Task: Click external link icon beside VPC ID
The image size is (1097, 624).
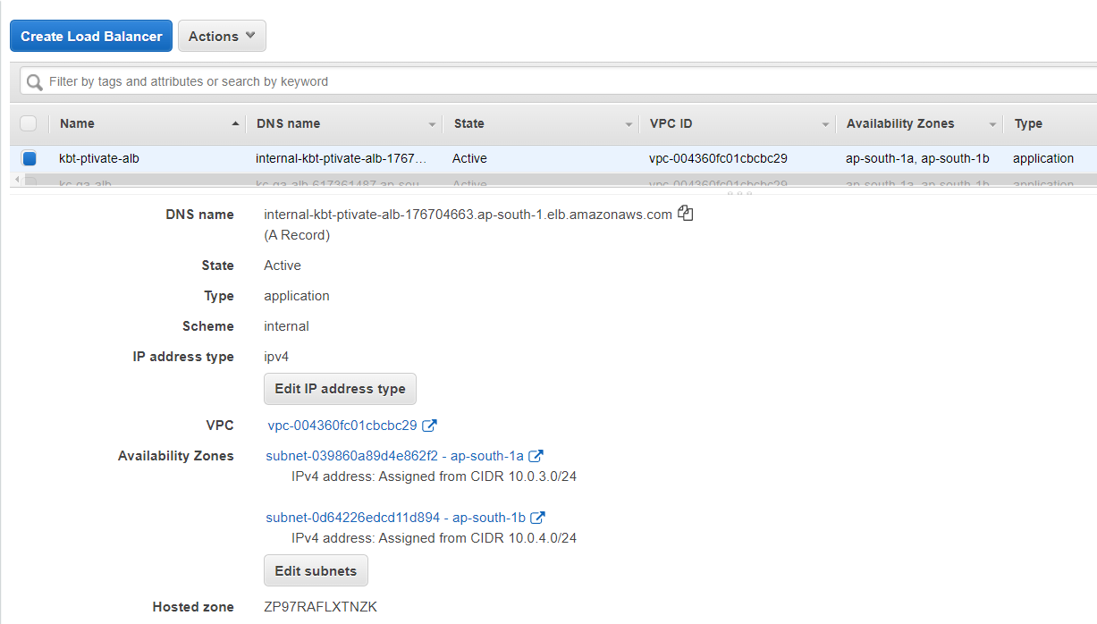Action: [x=429, y=426]
